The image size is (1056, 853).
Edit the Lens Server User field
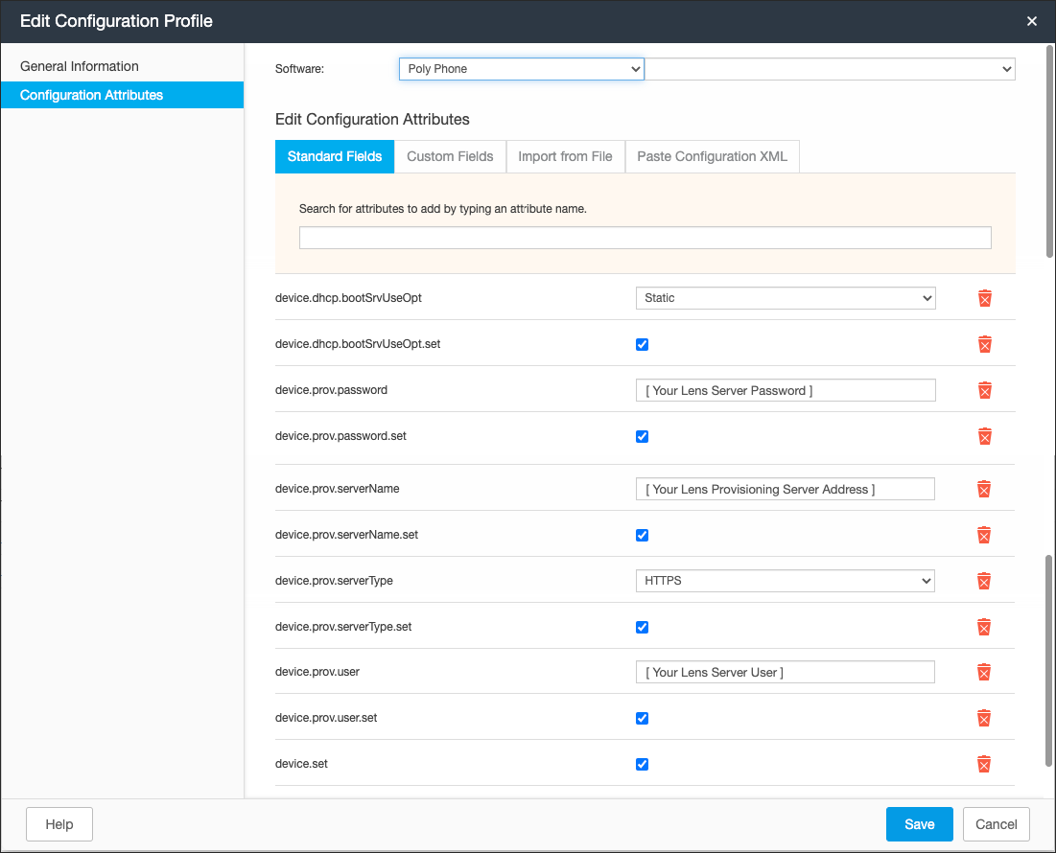(x=786, y=672)
